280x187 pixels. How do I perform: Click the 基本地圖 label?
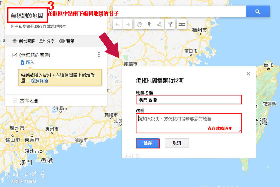(x=29, y=101)
